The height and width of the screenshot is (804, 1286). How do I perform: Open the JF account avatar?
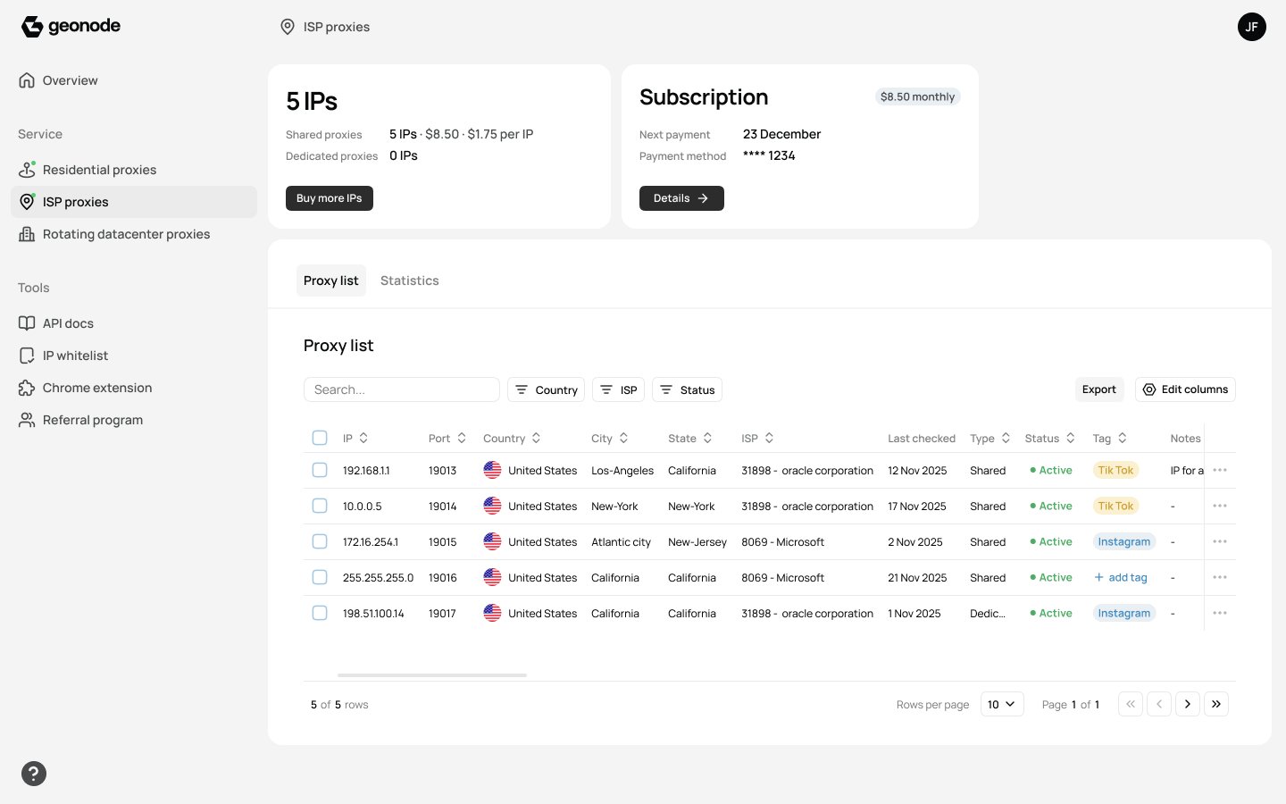click(1252, 27)
